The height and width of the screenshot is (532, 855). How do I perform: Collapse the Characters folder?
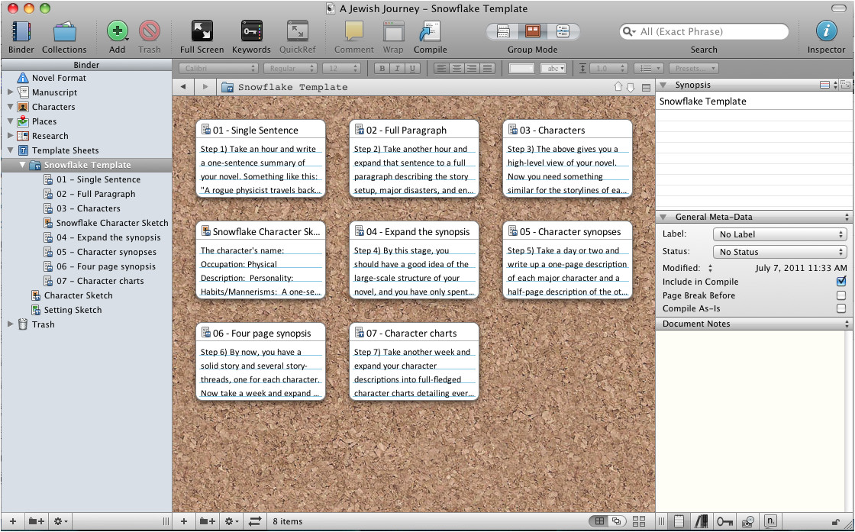click(x=11, y=107)
